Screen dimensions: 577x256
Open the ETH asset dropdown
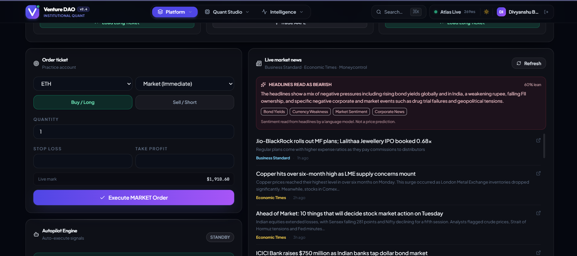[83, 84]
